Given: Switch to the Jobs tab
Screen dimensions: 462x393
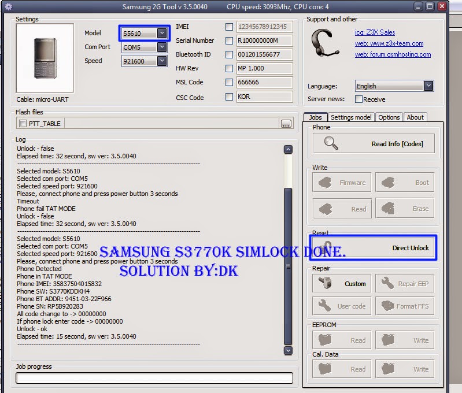Looking at the screenshot, I should click(315, 117).
